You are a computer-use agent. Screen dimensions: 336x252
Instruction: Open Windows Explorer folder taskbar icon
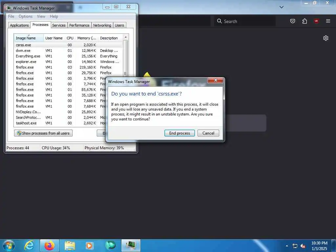(70, 245)
